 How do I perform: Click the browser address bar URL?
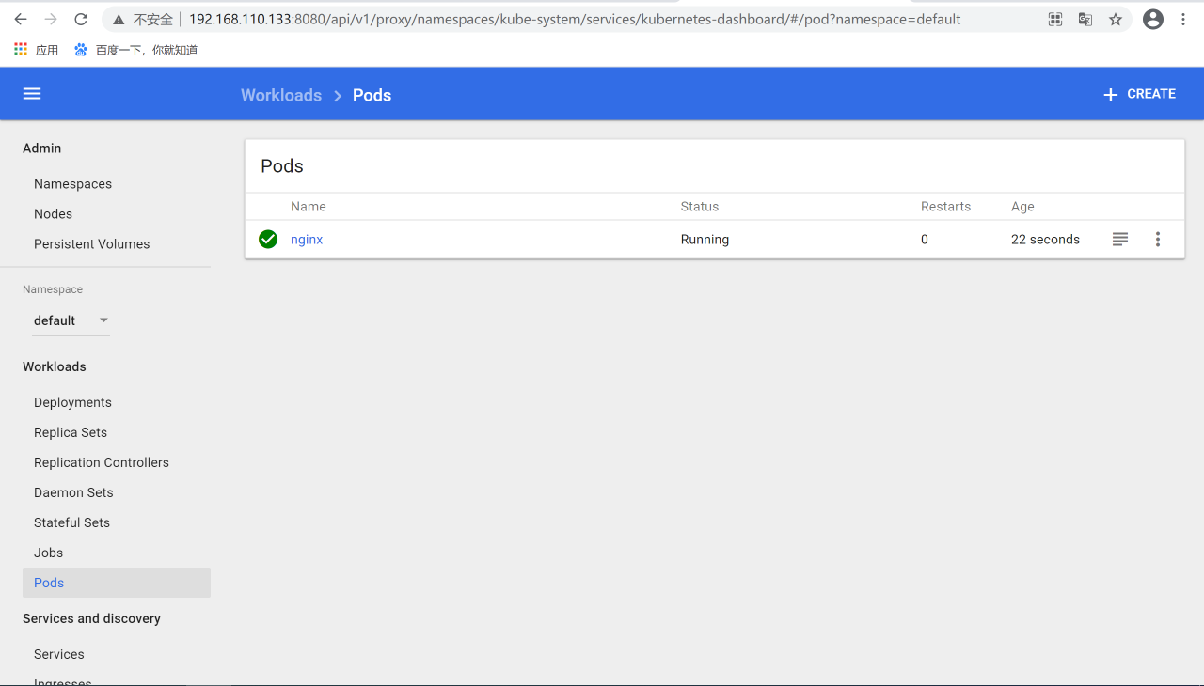click(x=574, y=20)
